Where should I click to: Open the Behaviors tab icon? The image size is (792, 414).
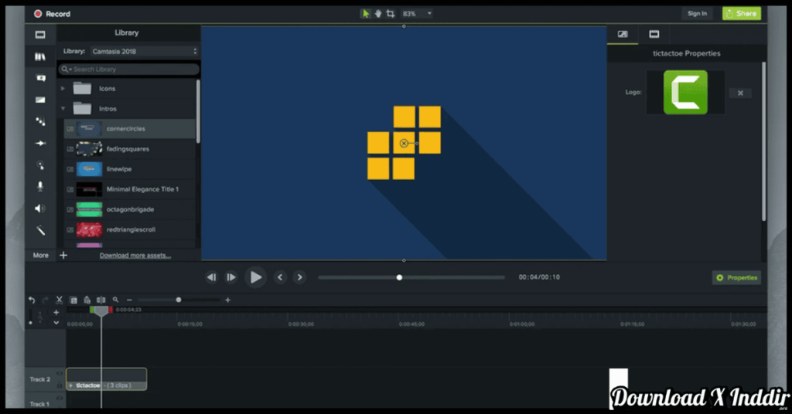(40, 121)
